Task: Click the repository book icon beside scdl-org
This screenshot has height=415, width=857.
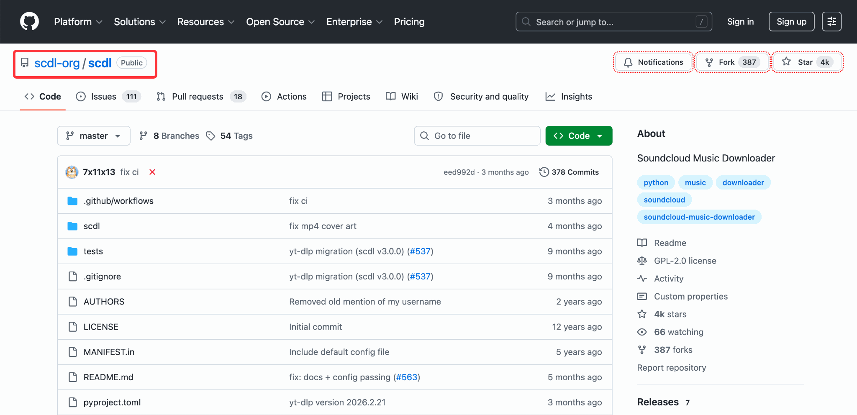Action: point(25,63)
